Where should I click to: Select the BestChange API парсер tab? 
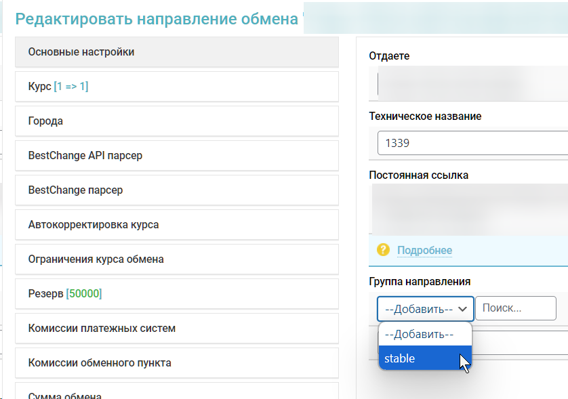pos(176,156)
